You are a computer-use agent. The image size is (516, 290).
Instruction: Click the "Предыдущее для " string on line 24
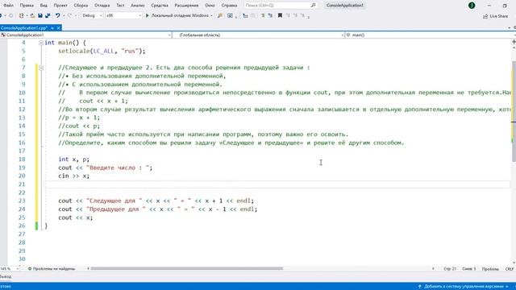coord(116,209)
